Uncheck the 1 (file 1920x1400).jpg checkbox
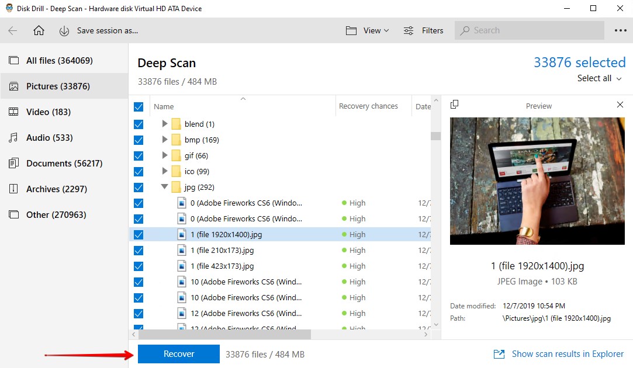 (x=139, y=235)
